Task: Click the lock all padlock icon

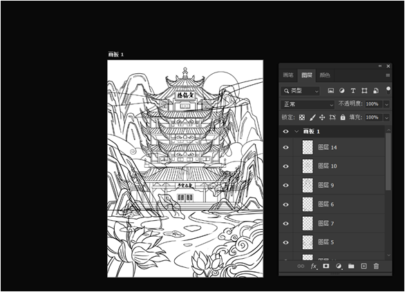Action: point(343,117)
